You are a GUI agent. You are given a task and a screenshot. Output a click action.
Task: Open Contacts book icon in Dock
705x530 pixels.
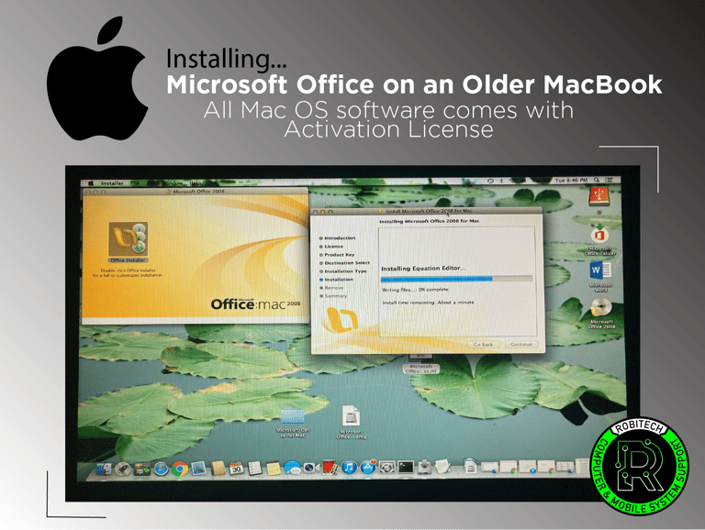point(218,469)
